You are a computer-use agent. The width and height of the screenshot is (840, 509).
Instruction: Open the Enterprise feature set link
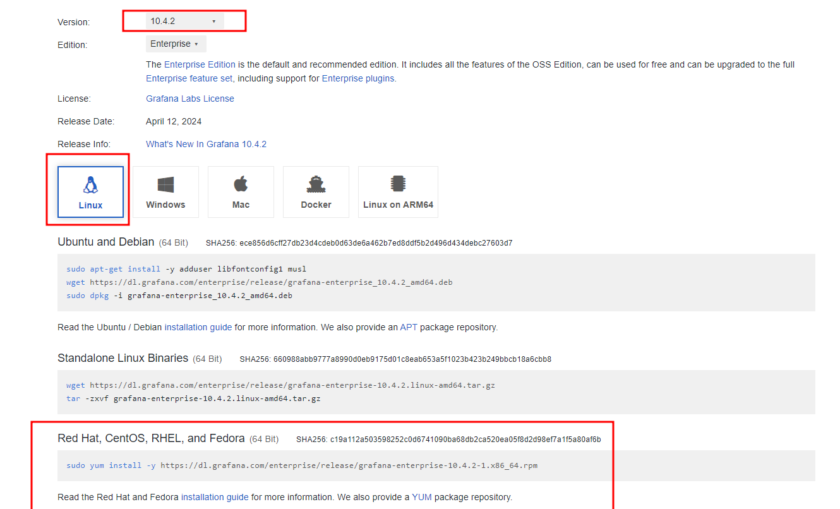click(190, 78)
